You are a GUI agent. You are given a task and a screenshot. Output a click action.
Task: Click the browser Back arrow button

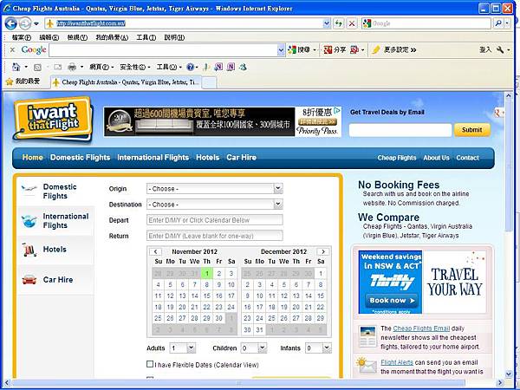pyautogui.click(x=11, y=23)
